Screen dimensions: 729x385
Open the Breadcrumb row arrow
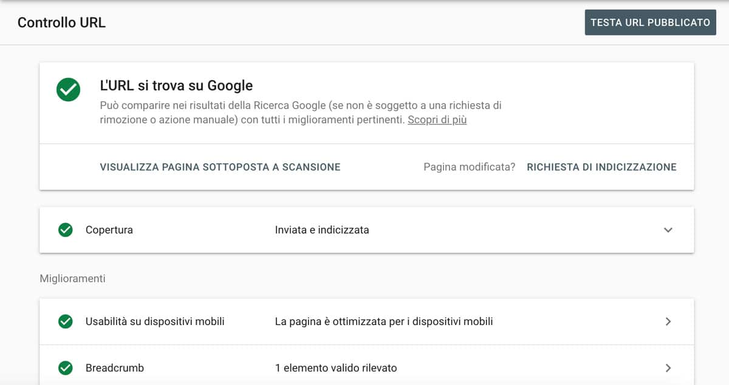[668, 368]
